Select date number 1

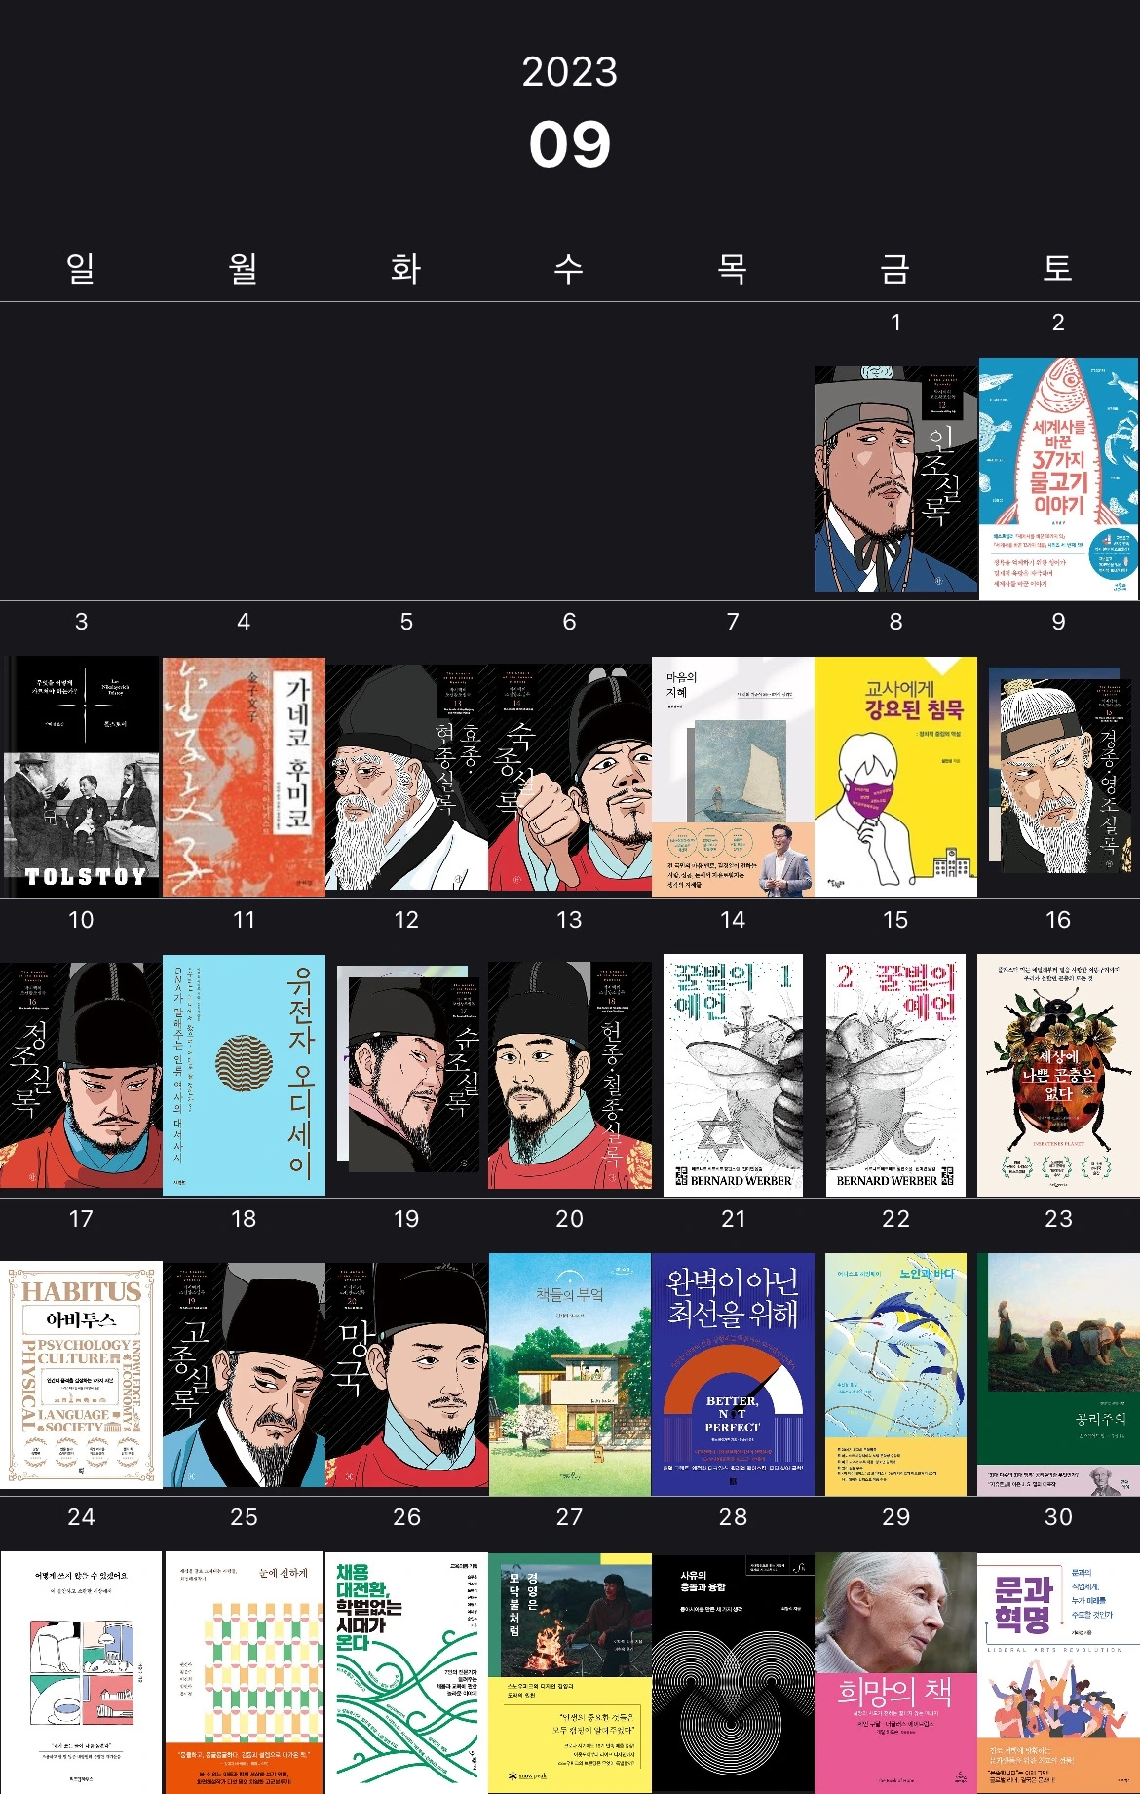(895, 323)
